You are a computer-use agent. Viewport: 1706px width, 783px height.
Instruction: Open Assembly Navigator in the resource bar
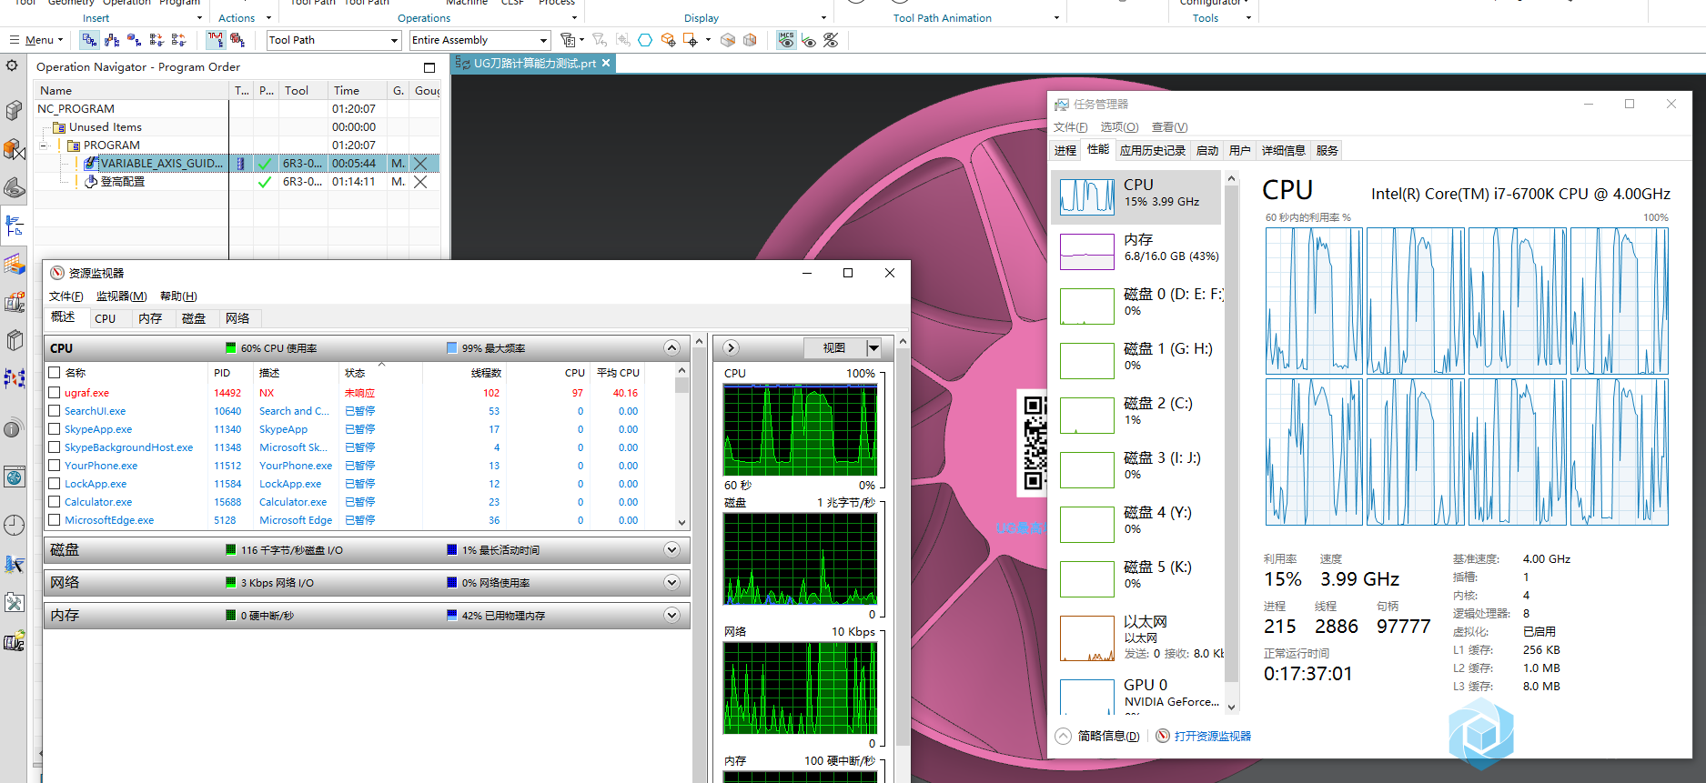pyautogui.click(x=14, y=111)
